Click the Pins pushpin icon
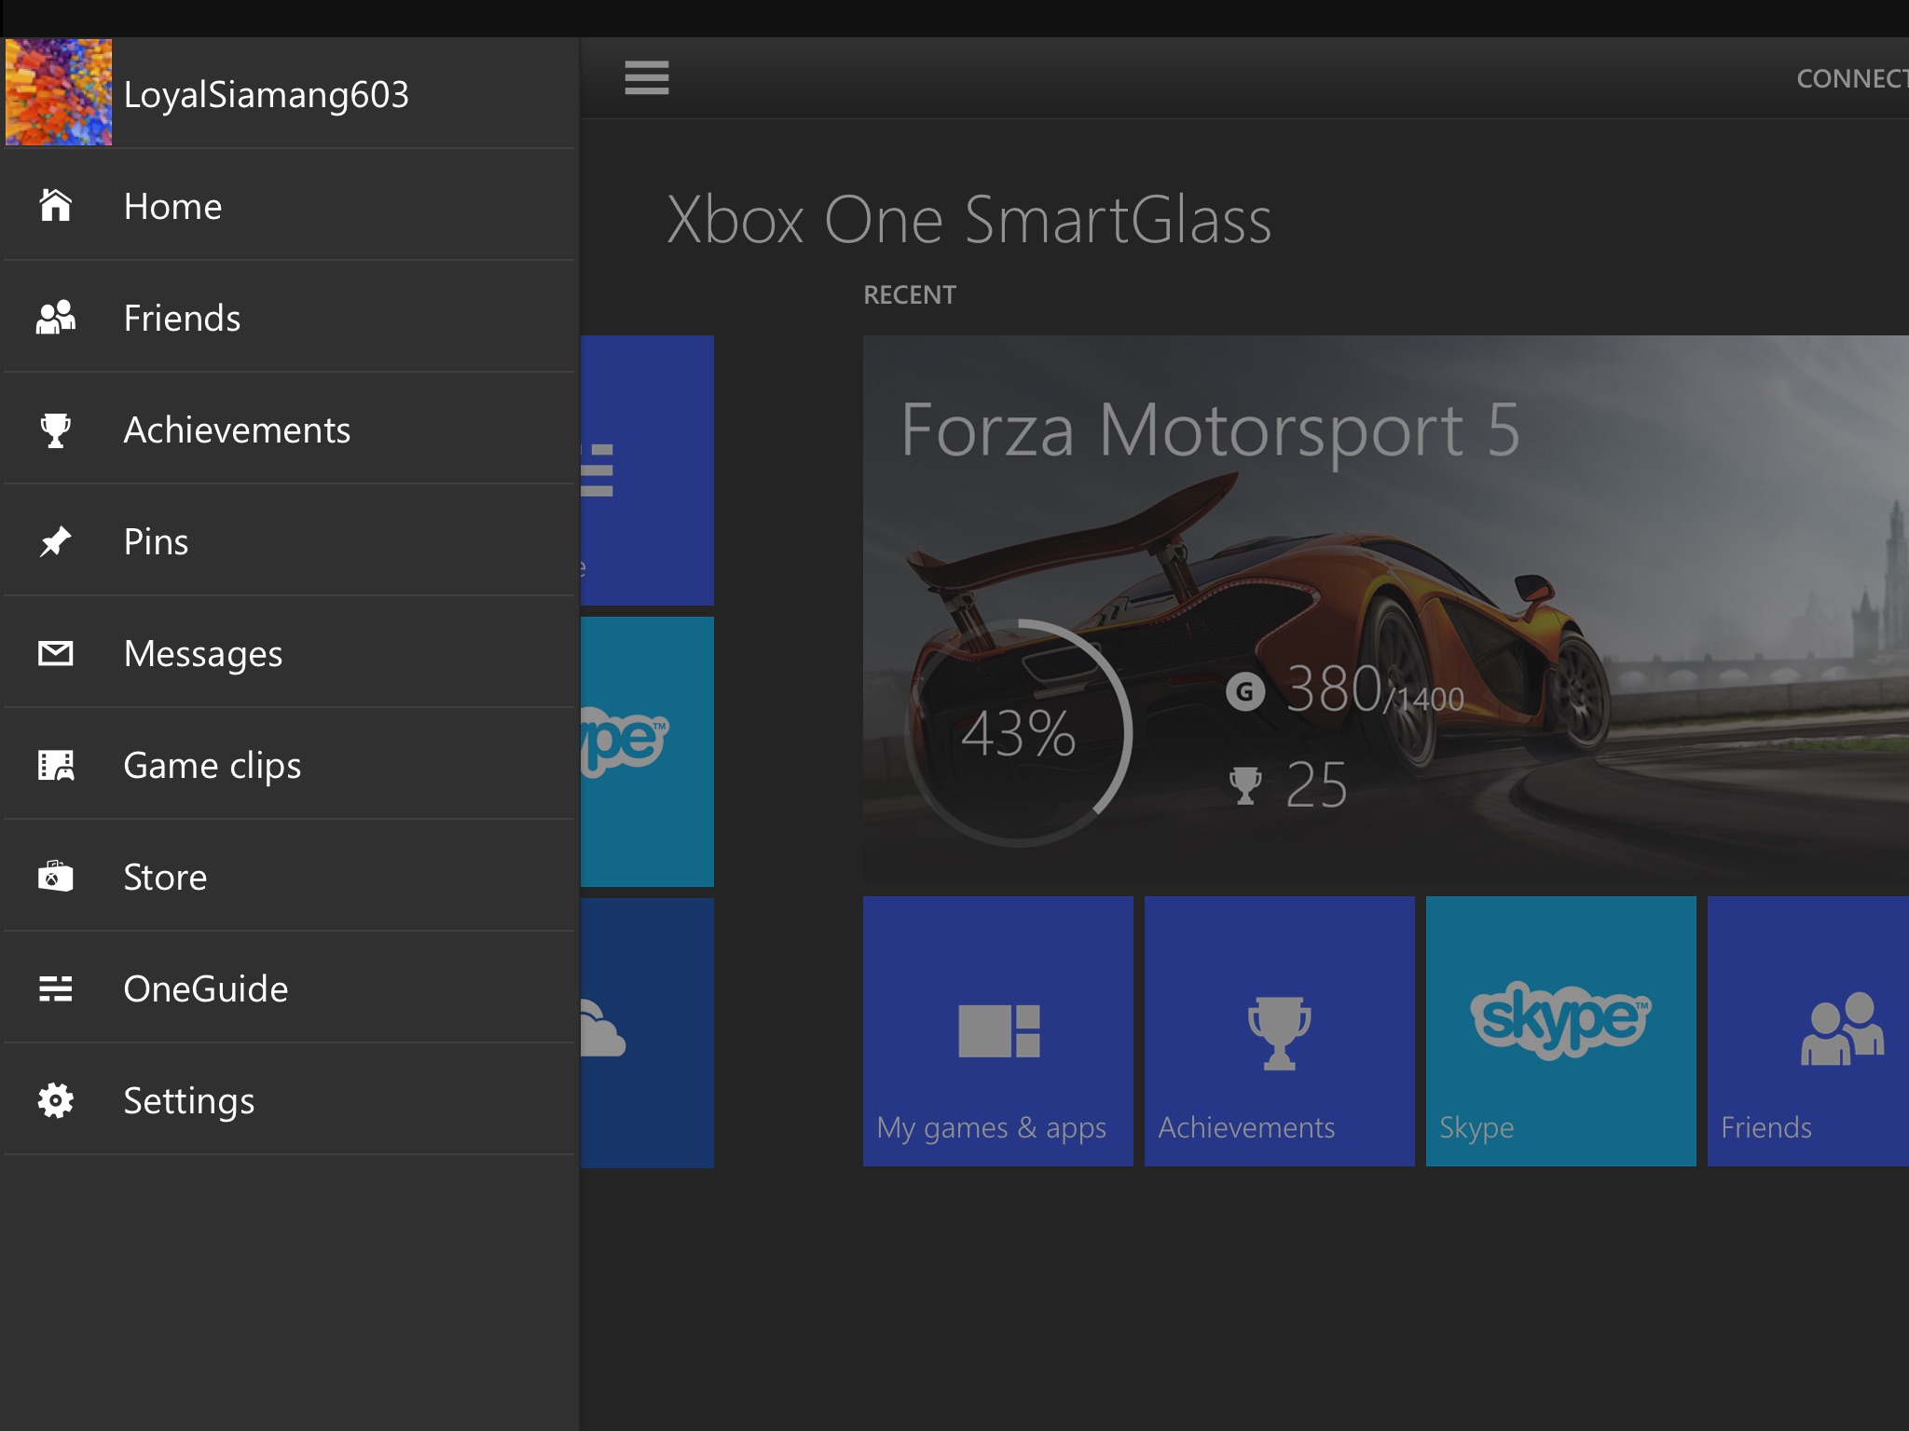This screenshot has width=1909, height=1431. 56,541
